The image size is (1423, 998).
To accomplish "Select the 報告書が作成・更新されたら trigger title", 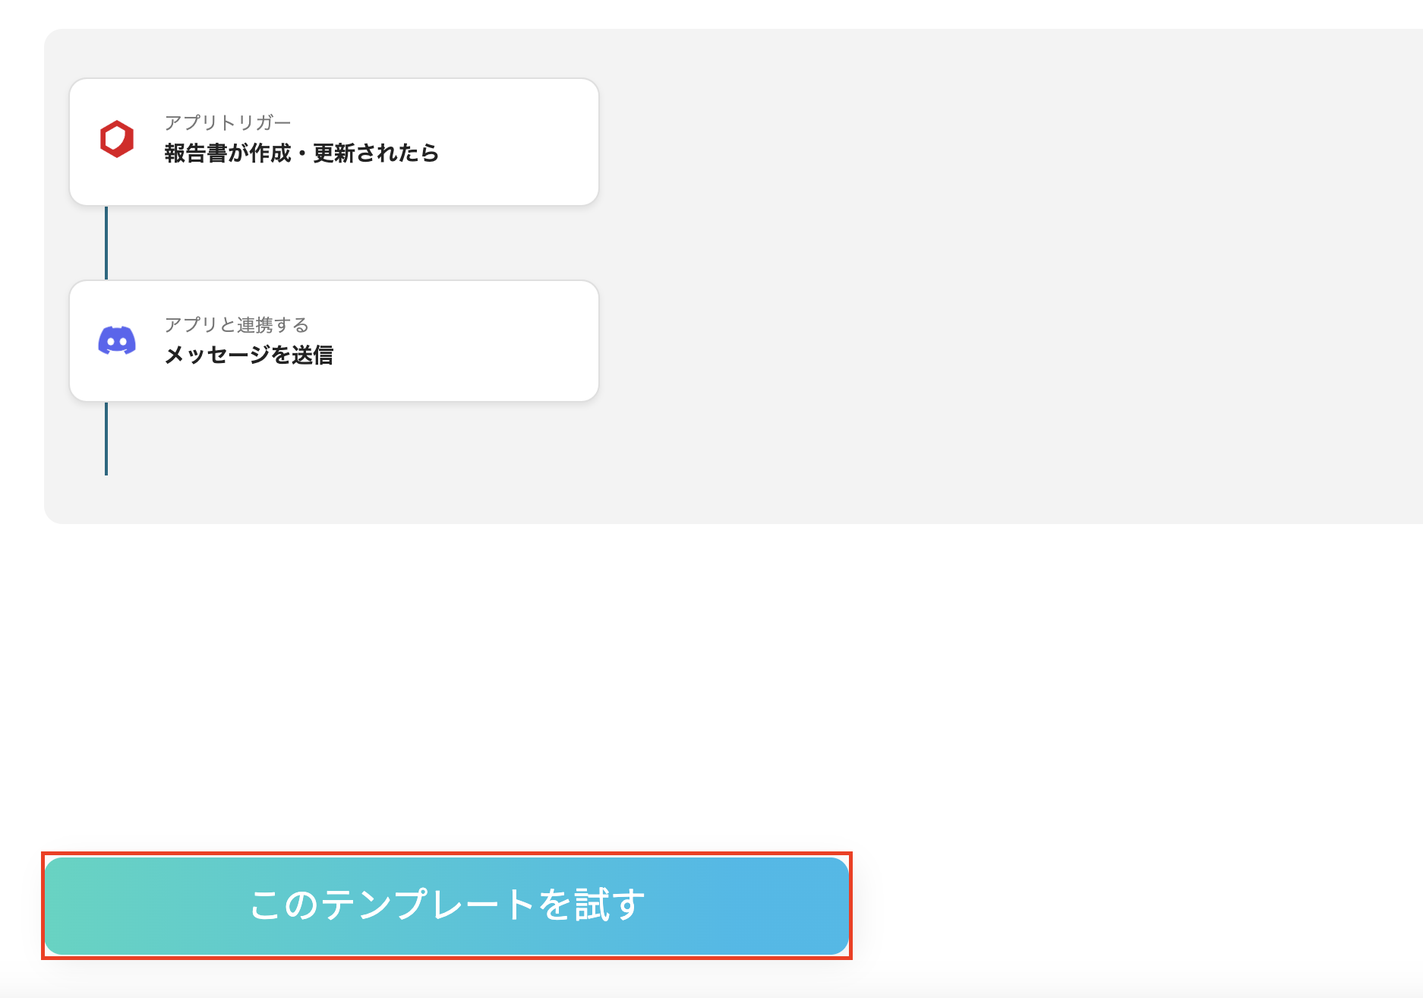I will (301, 153).
